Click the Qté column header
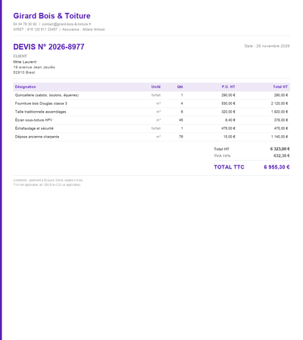The image size is (303, 340). (180, 87)
